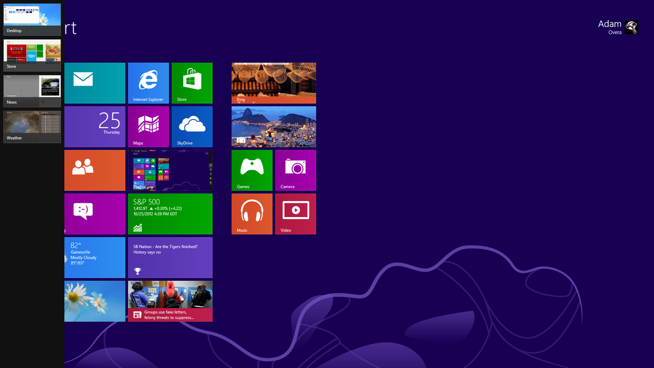Read the fake letters News headline tile
654x368 pixels.
pyautogui.click(x=170, y=301)
